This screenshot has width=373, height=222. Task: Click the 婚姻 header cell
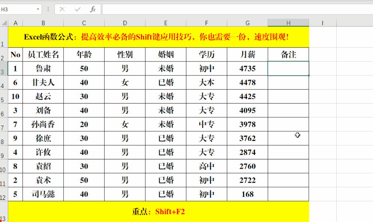[x=166, y=54]
